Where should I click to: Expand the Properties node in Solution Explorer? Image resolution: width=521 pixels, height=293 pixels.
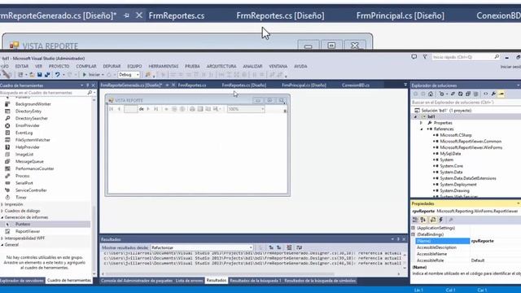point(422,123)
